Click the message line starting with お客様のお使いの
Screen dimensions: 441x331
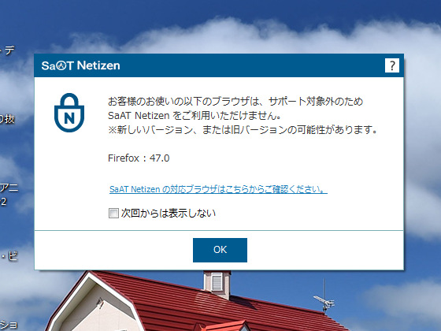pos(235,102)
